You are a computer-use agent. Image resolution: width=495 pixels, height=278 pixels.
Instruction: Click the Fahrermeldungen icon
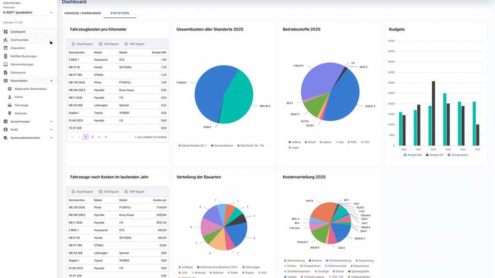pos(5,64)
